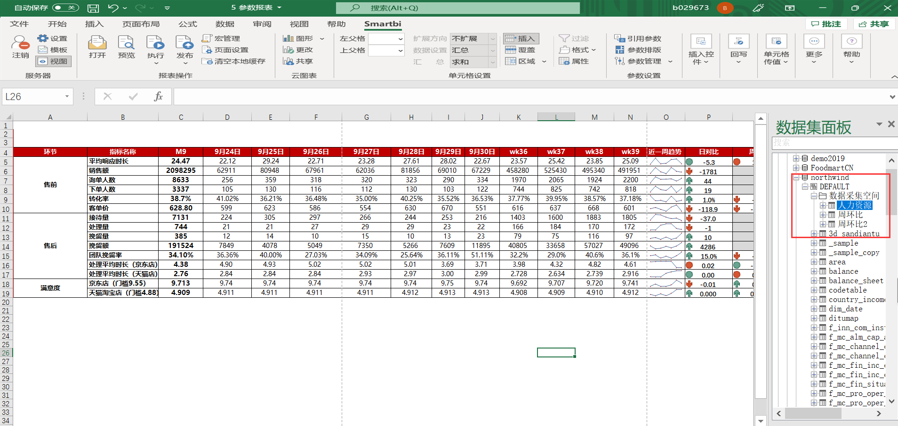Click the fx insert function button

pyautogui.click(x=158, y=97)
